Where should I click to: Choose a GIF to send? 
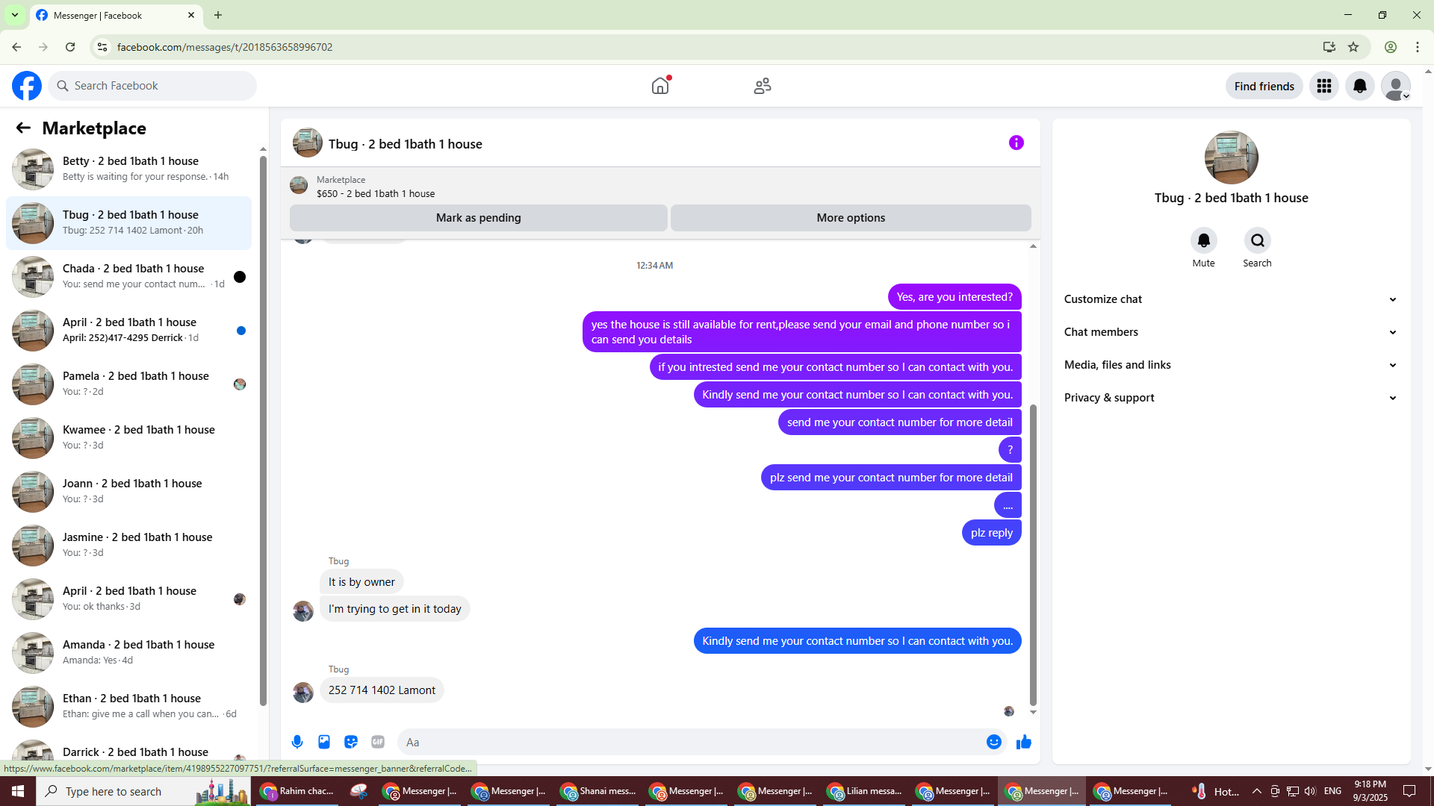(x=378, y=742)
